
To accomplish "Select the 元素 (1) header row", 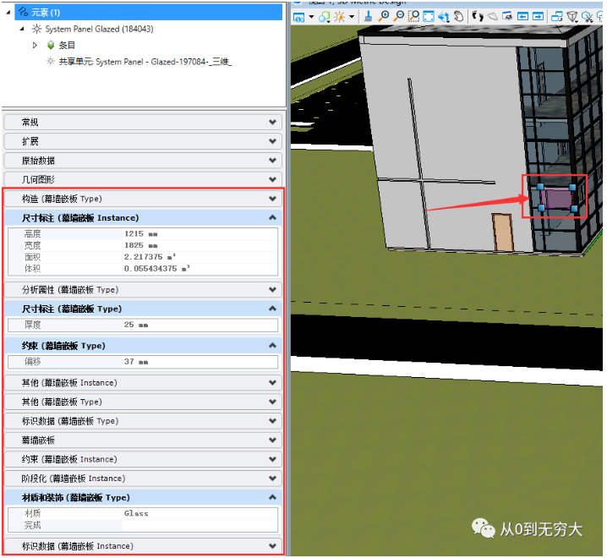I will click(149, 13).
